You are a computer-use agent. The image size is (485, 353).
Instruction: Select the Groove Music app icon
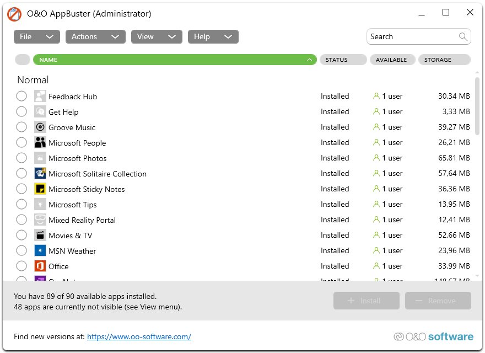click(x=40, y=127)
